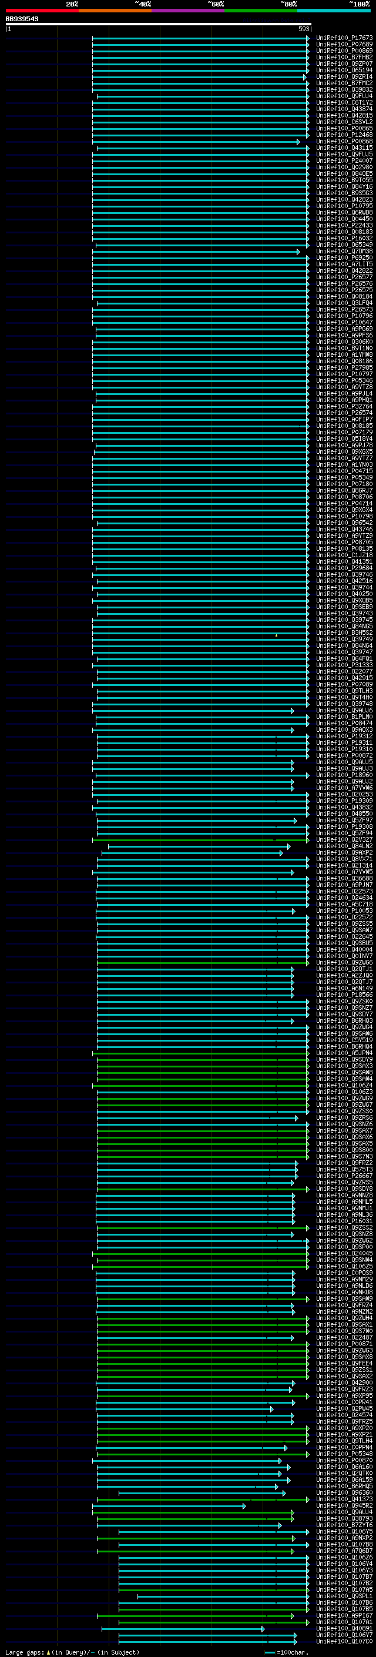
Task: Click the purple ~60% identity legend segment
Action: 187,11
